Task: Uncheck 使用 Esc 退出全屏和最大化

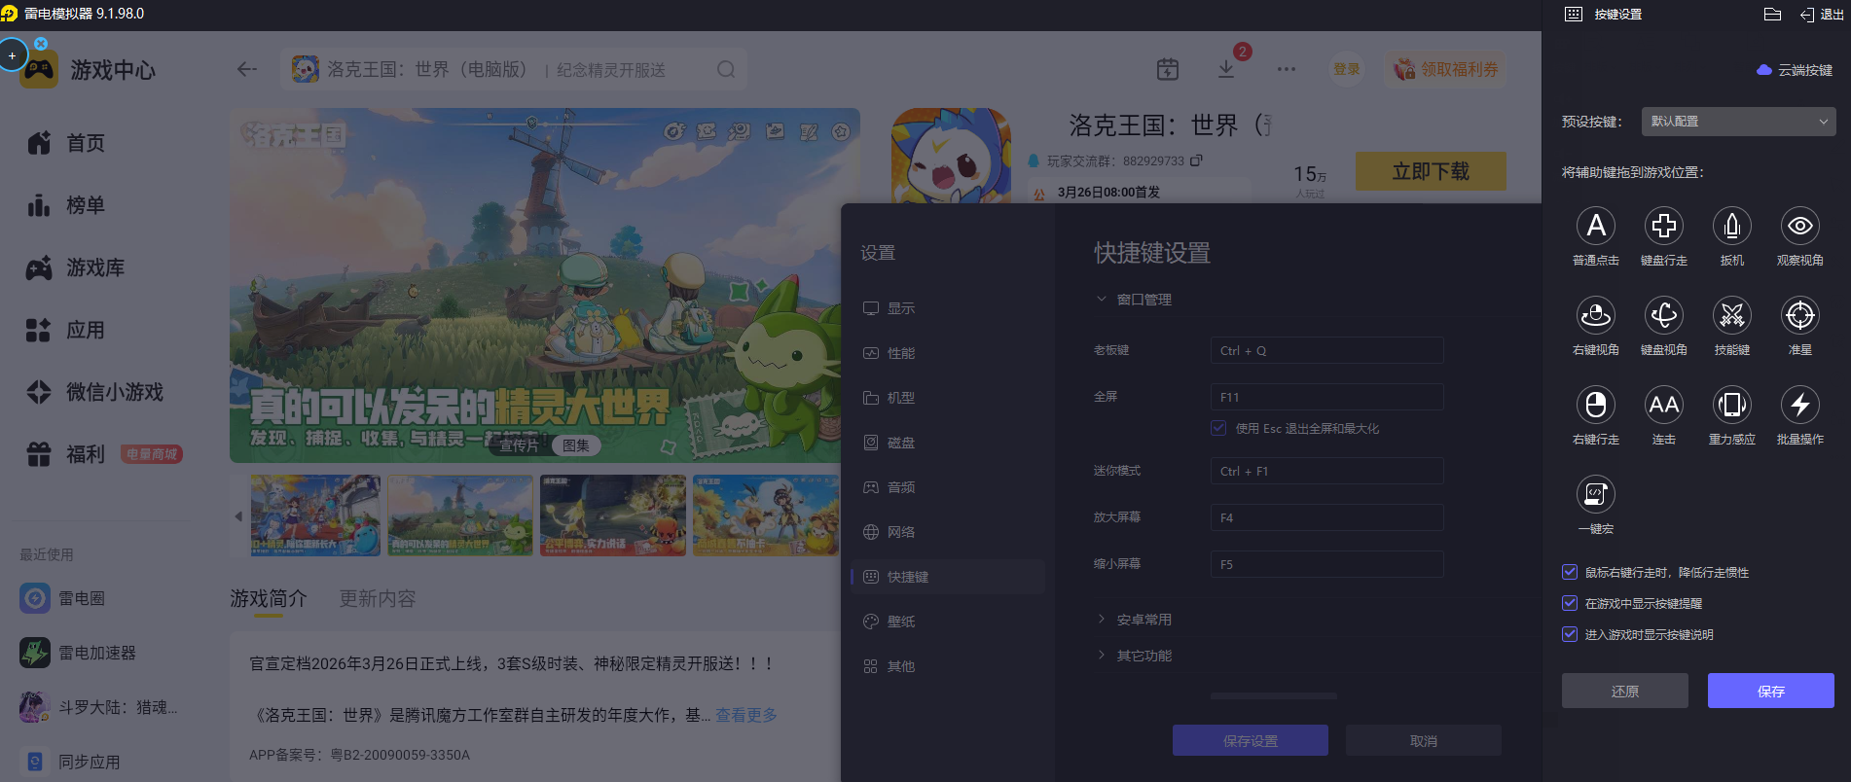Action: click(x=1218, y=428)
